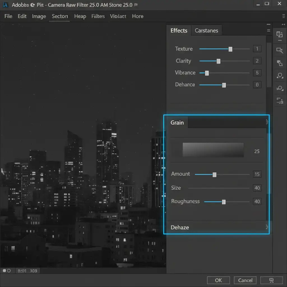
Task: Click the Adobe app logo in title bar
Action: 5,5
